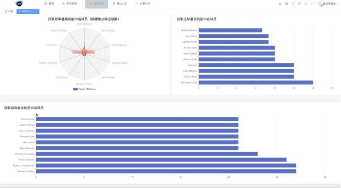Refresh the 球员分析 page tag
341x188 pixels.
point(33,11)
